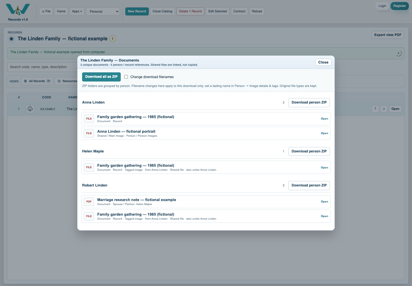This screenshot has height=286, width=412.
Task: Enable Change download filenames checkbox
Action: 126,77
